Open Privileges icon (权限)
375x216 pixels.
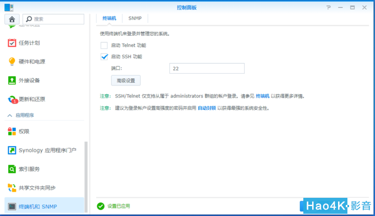[12, 131]
